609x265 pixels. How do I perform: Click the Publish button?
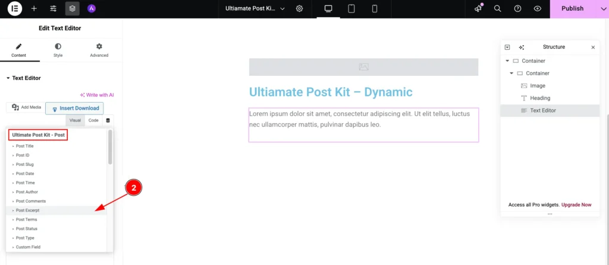click(572, 9)
